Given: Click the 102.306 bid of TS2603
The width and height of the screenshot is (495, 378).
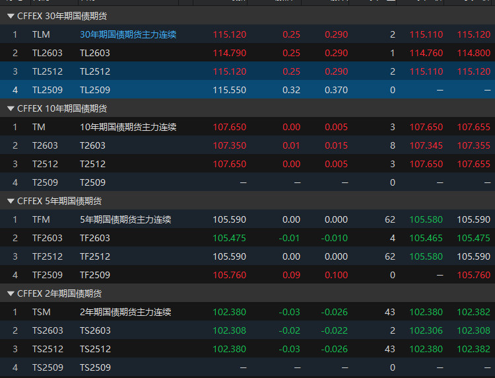Looking at the screenshot, I should (426, 330).
